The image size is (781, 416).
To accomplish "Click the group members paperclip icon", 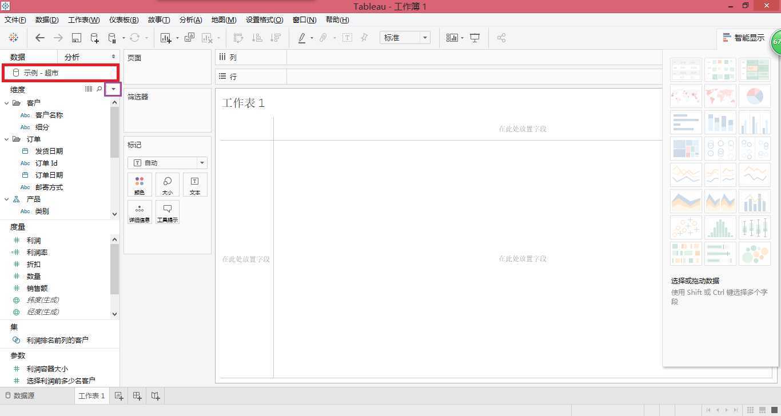I will coord(323,38).
